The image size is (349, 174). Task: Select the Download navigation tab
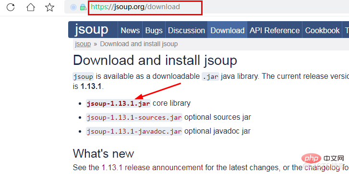tap(227, 30)
